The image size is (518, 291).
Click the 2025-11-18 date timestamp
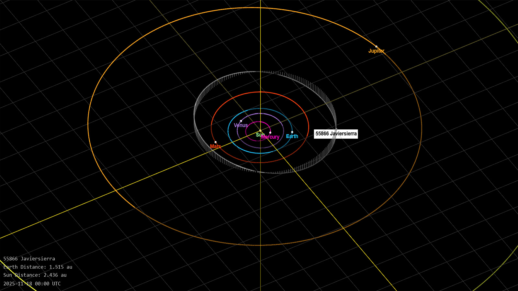coord(32,284)
